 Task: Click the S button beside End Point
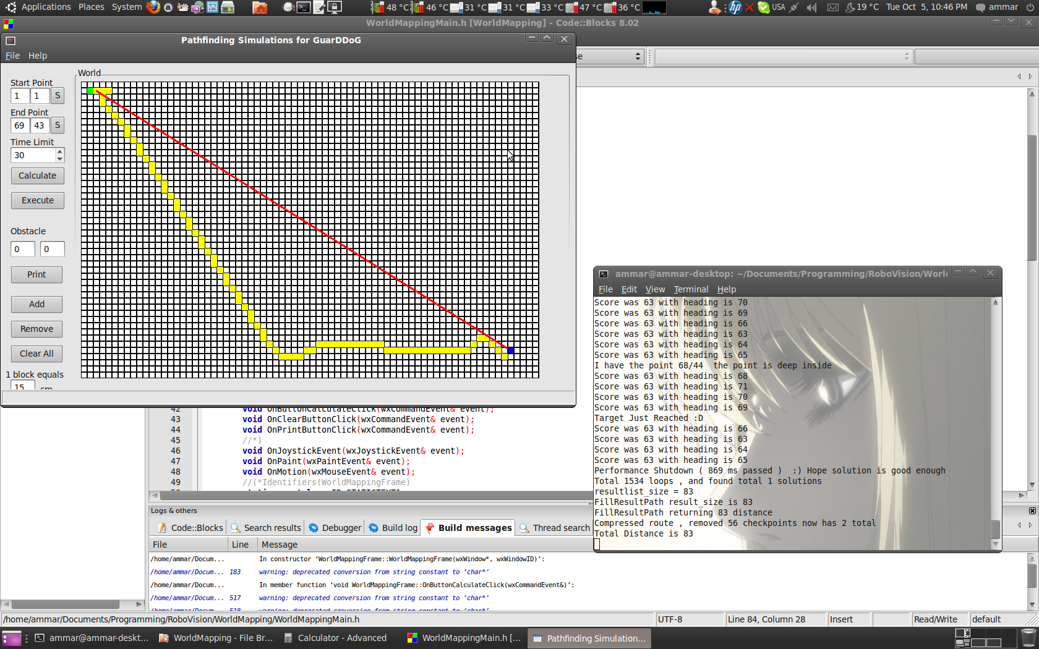58,125
